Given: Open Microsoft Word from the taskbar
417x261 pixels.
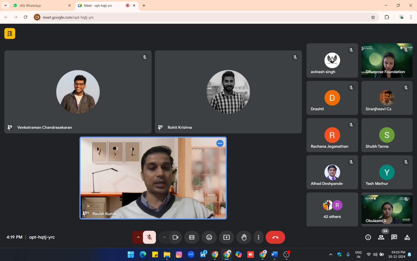Looking at the screenshot, I should (x=274, y=254).
